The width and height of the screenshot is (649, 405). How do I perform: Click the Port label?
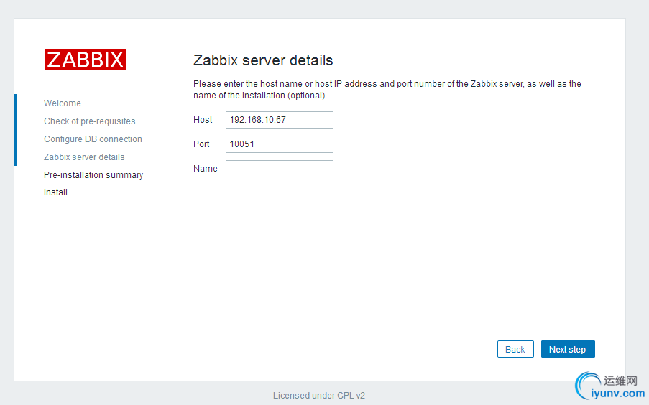click(x=201, y=144)
